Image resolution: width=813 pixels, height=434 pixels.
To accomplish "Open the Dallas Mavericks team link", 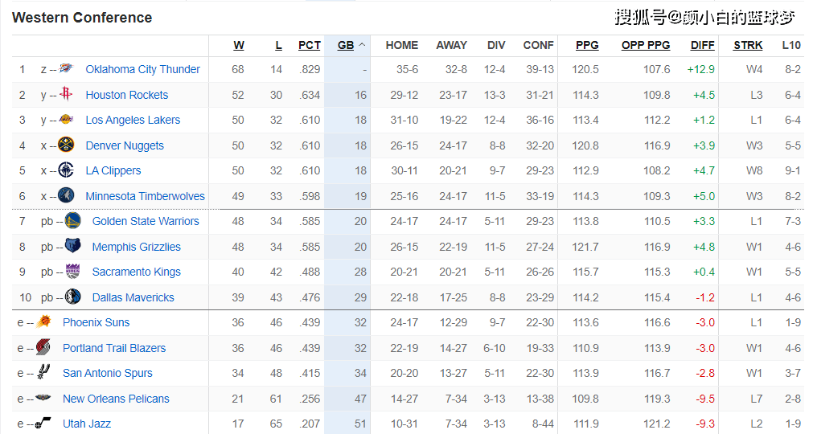I will [x=133, y=298].
